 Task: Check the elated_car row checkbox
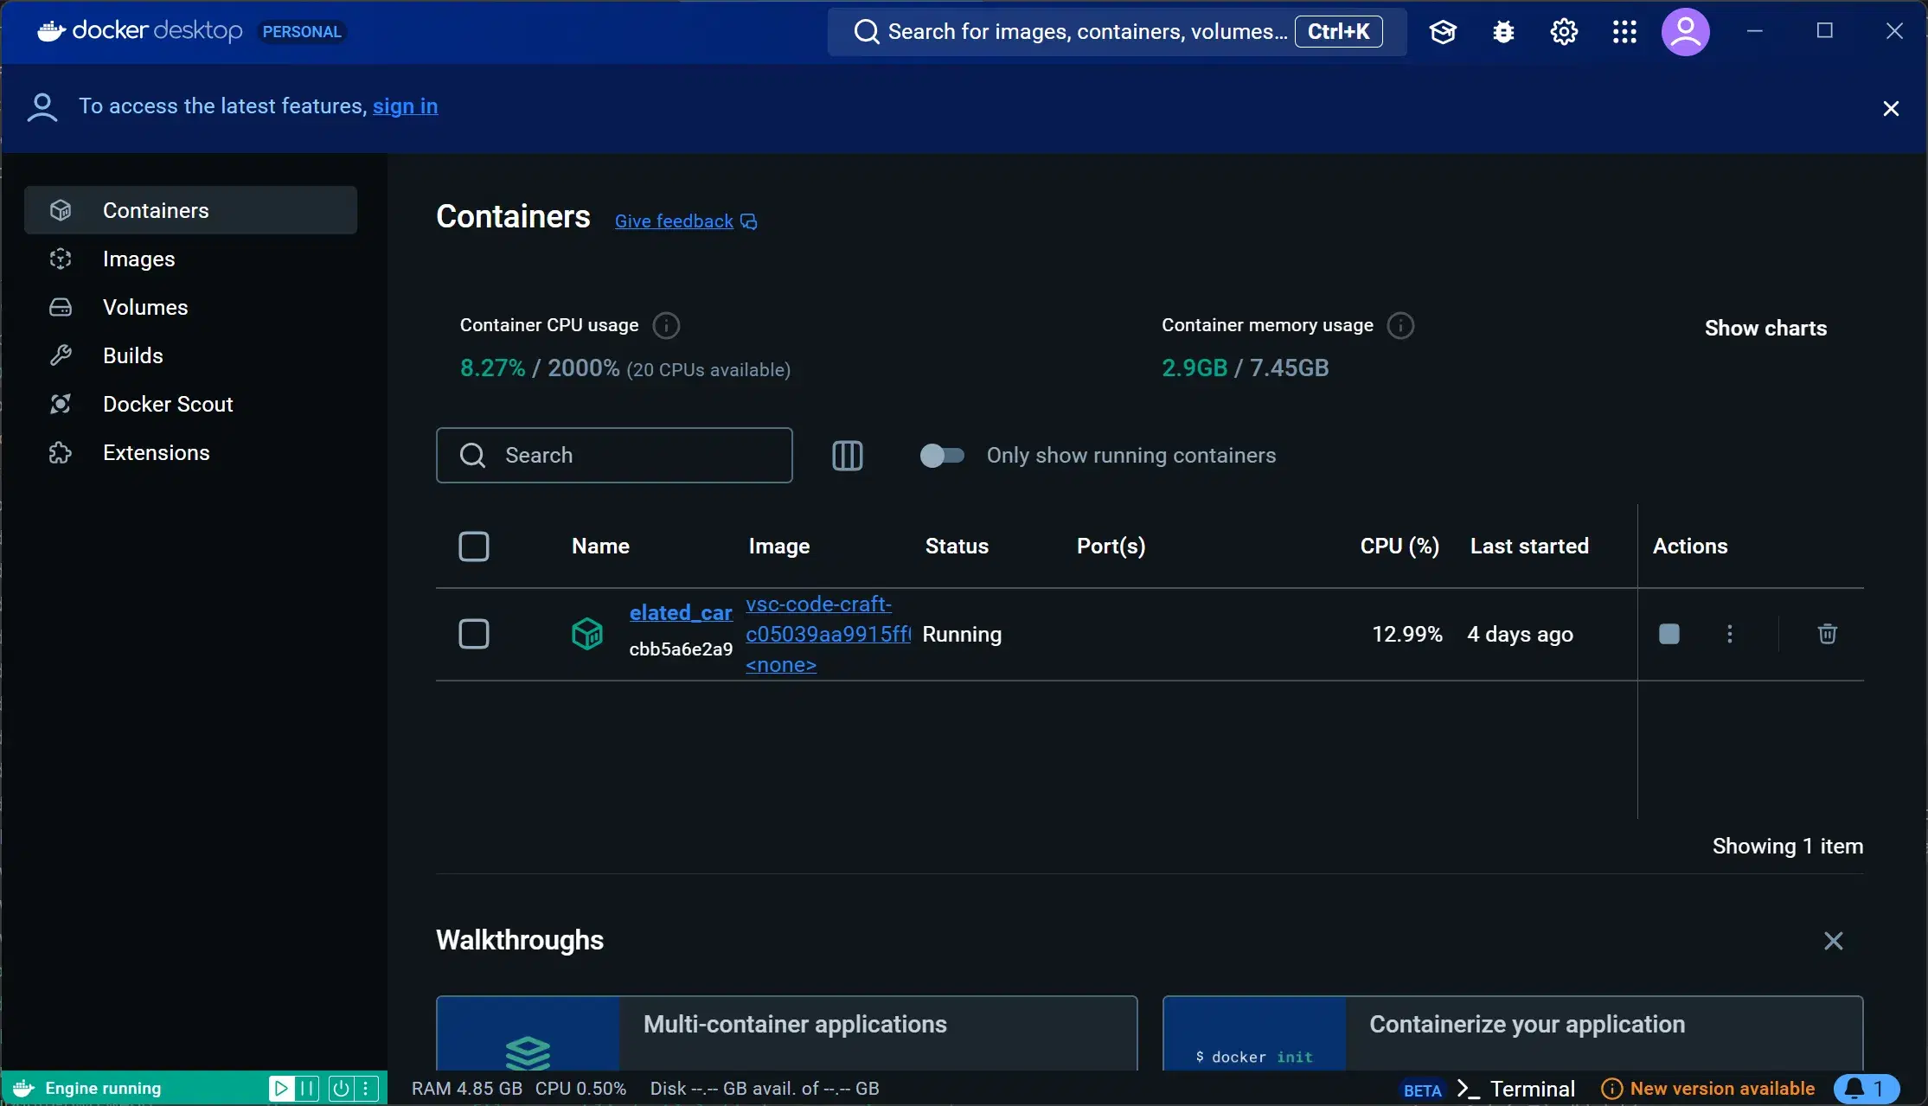click(x=473, y=634)
